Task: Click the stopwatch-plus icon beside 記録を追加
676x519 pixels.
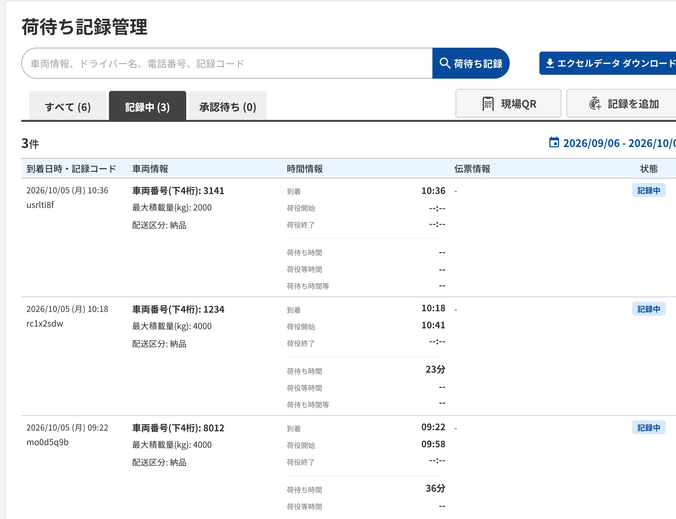Action: point(595,103)
